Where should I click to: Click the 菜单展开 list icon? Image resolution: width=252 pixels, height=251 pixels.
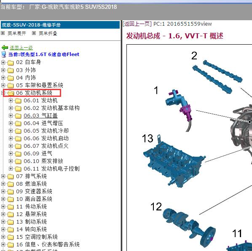point(3,33)
